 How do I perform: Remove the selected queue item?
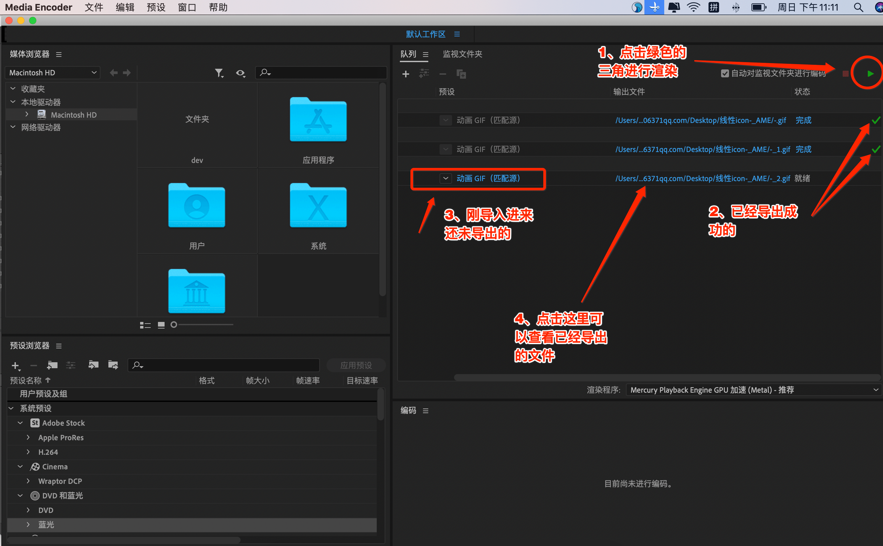(x=442, y=74)
